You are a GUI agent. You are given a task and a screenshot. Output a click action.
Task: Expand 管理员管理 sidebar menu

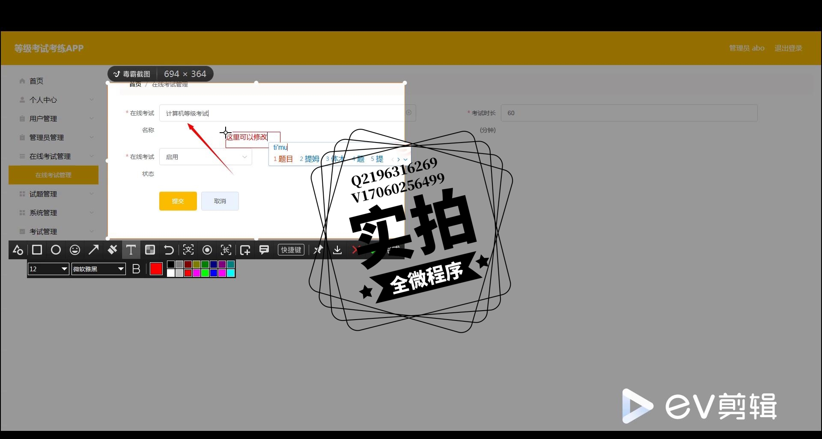tap(54, 137)
